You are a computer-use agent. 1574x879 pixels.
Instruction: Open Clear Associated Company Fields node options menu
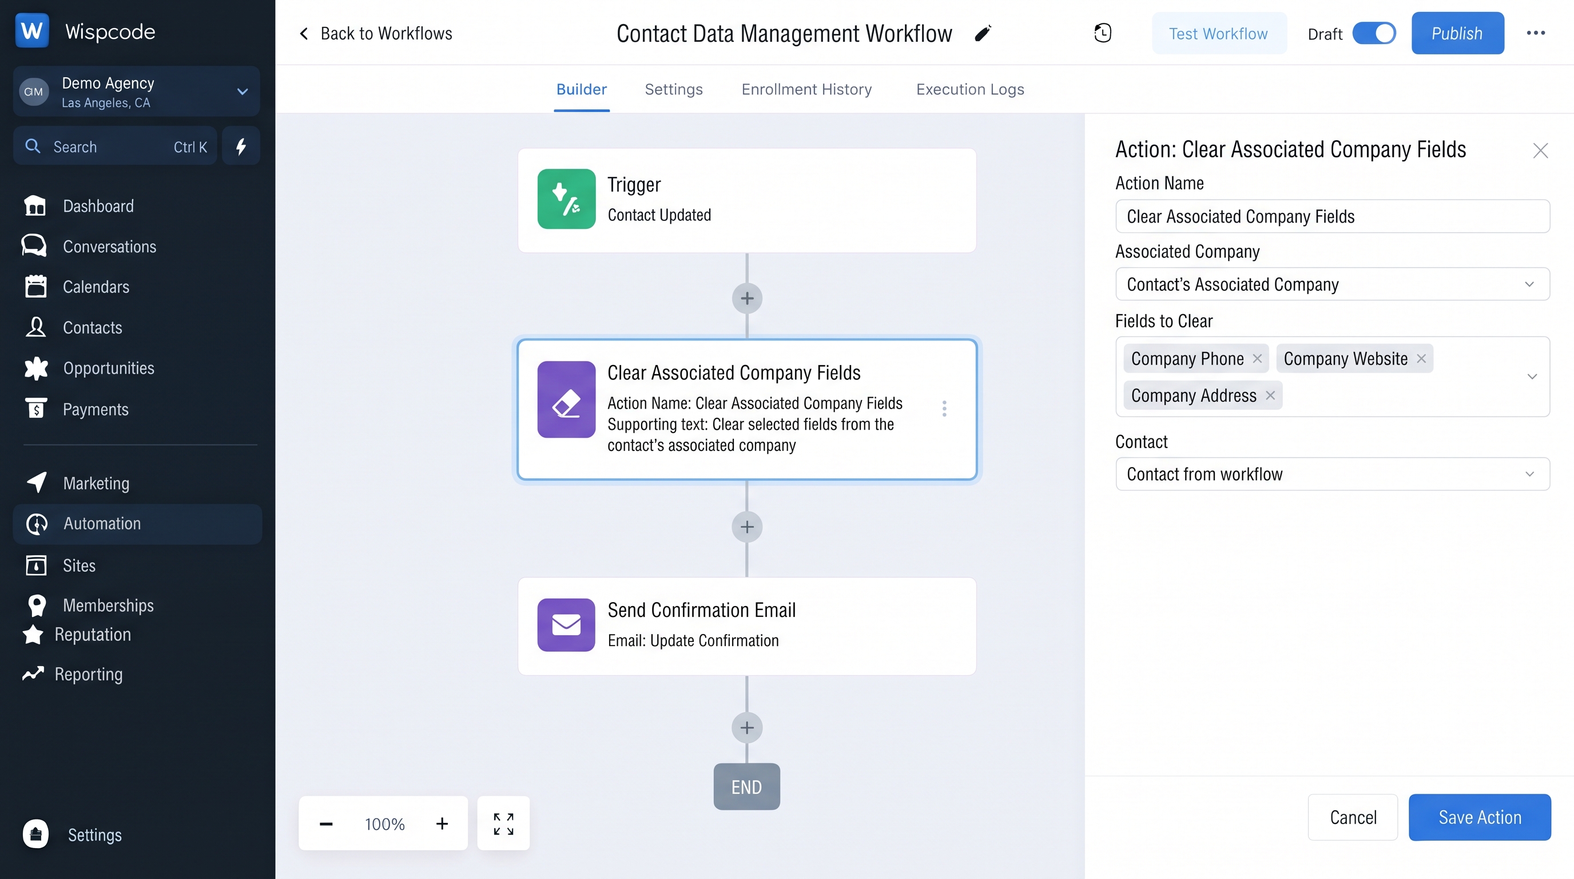[944, 409]
